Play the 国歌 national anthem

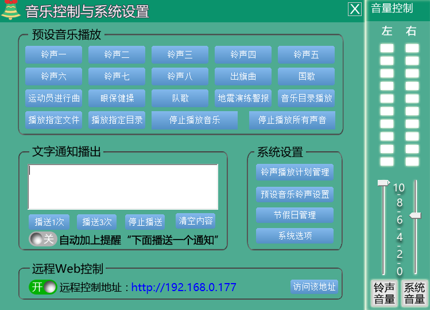tap(306, 76)
